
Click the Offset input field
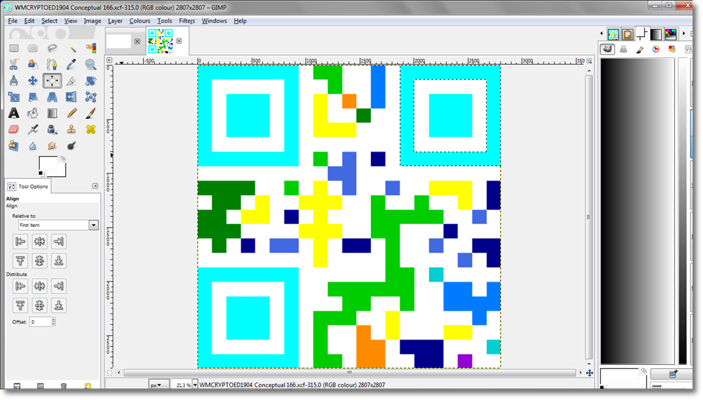click(40, 322)
